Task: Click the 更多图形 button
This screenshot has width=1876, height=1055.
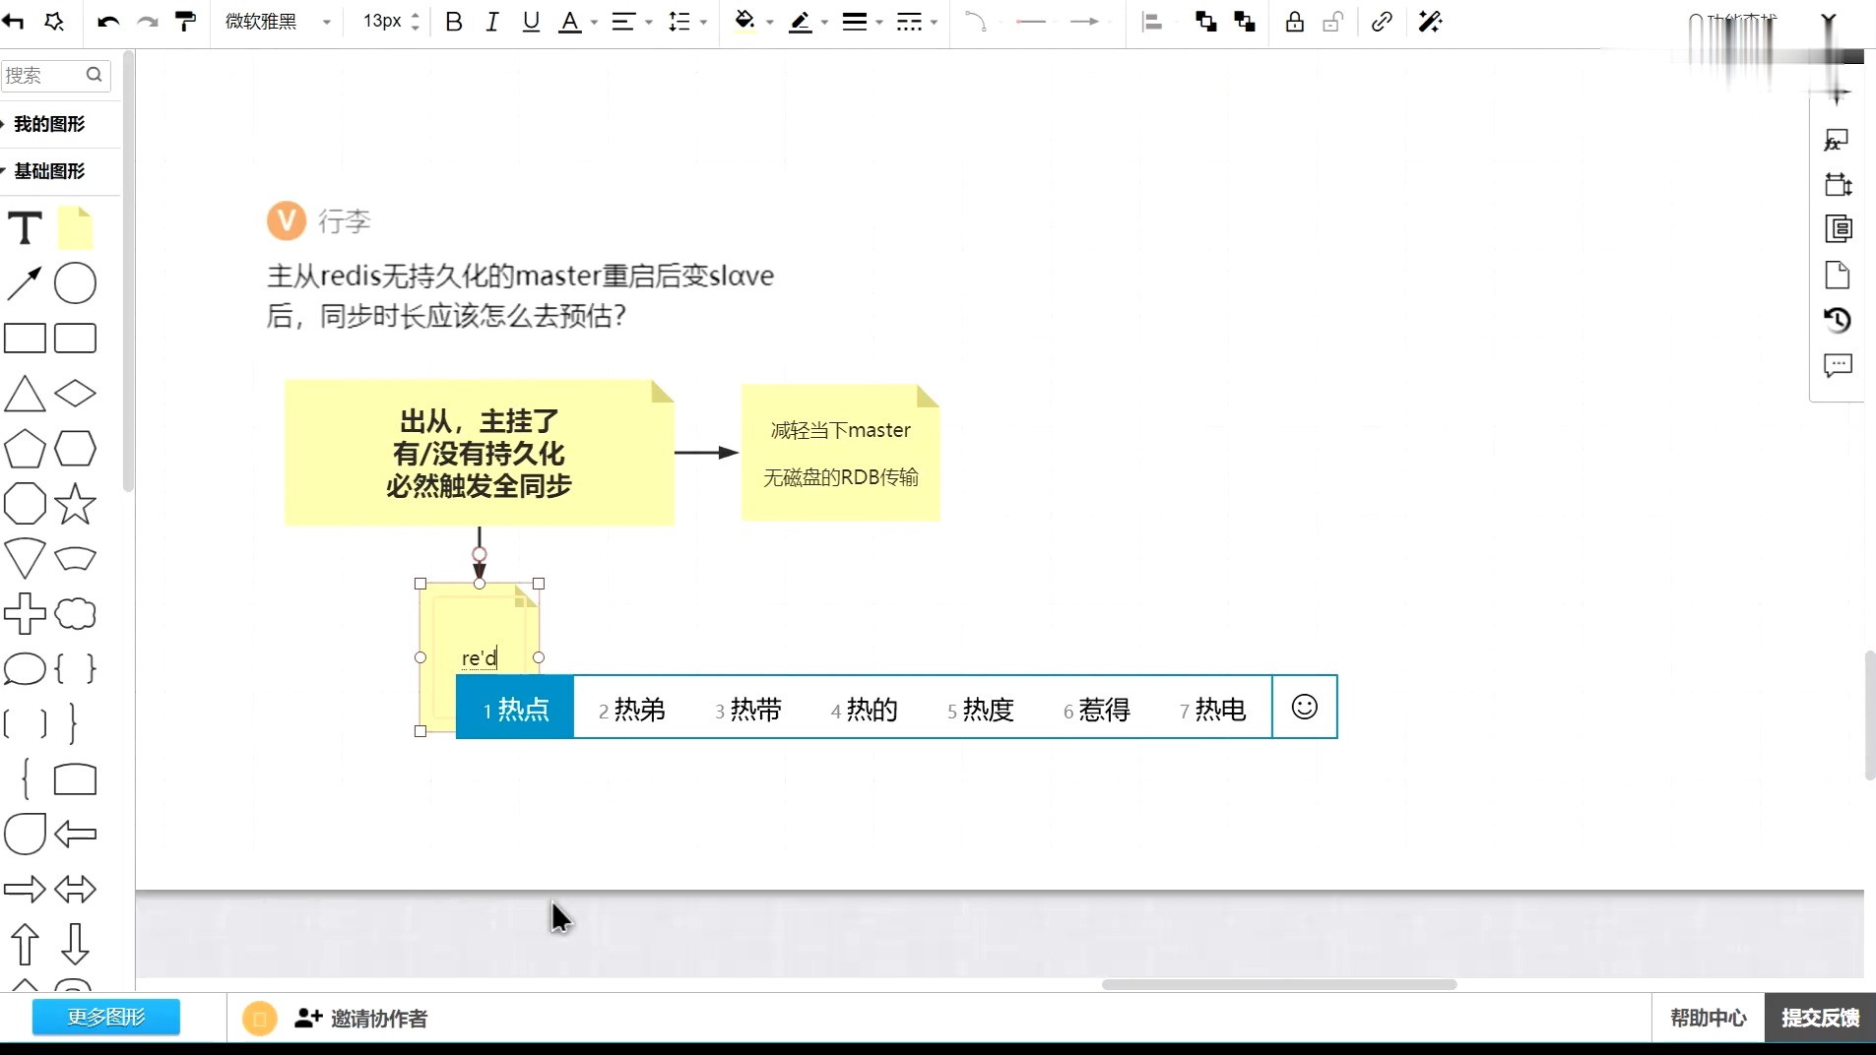Action: pyautogui.click(x=105, y=1017)
